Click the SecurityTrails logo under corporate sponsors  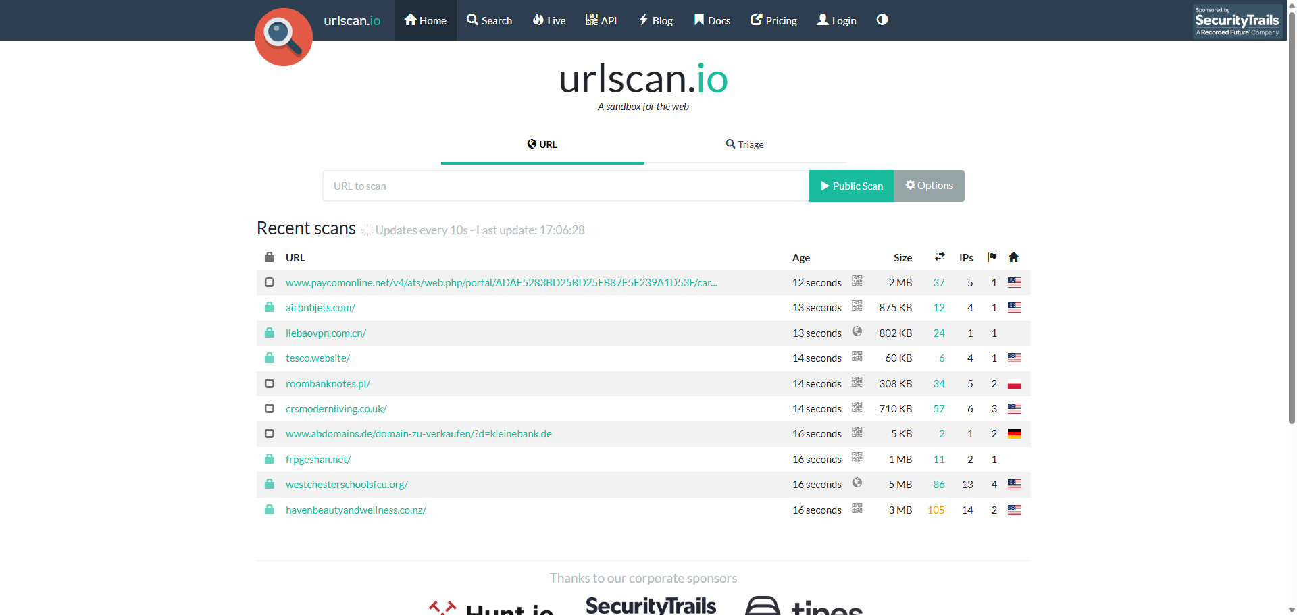coord(651,606)
